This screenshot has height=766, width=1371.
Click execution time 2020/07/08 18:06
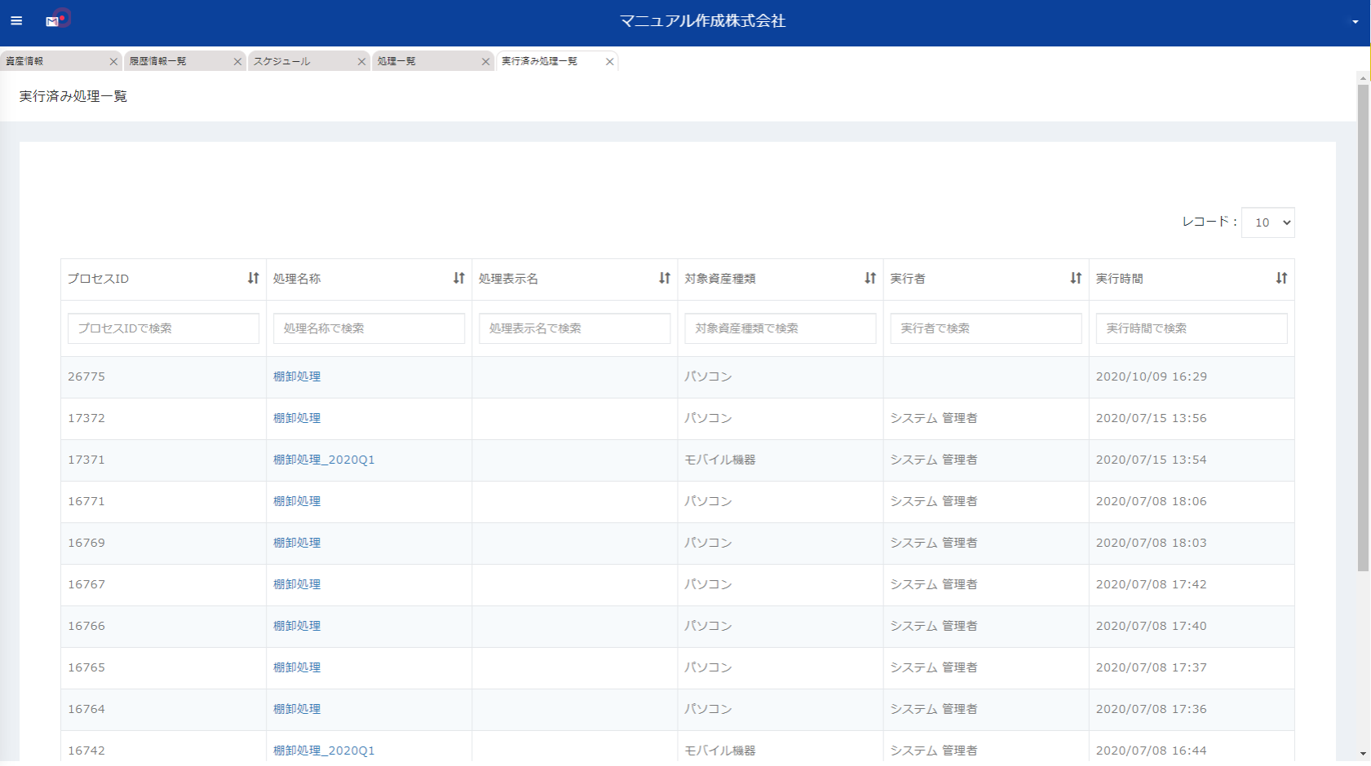click(x=1151, y=501)
